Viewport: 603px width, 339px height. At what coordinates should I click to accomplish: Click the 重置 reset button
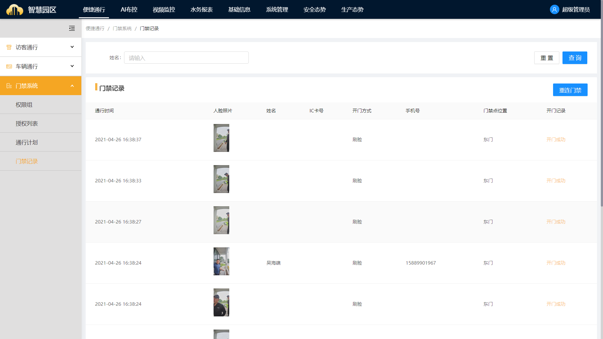(x=546, y=58)
